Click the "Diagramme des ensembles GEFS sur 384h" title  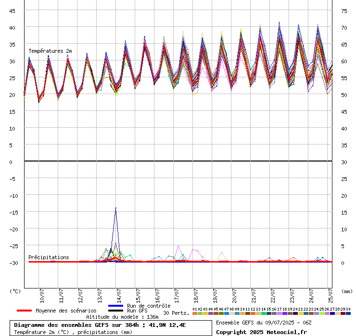(76, 325)
